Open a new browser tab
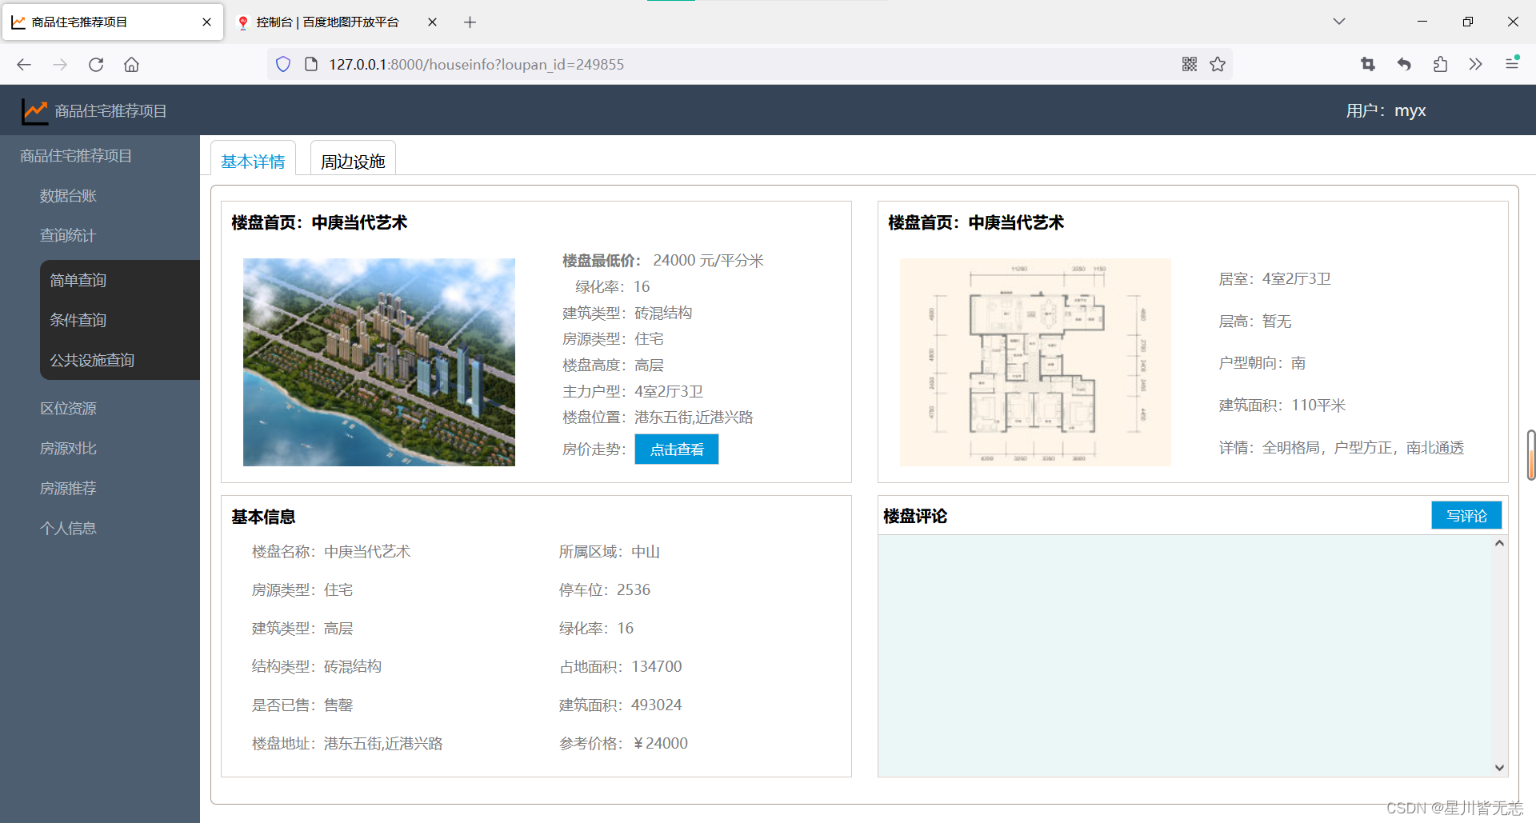Viewport: 1536px width, 823px height. (x=470, y=22)
